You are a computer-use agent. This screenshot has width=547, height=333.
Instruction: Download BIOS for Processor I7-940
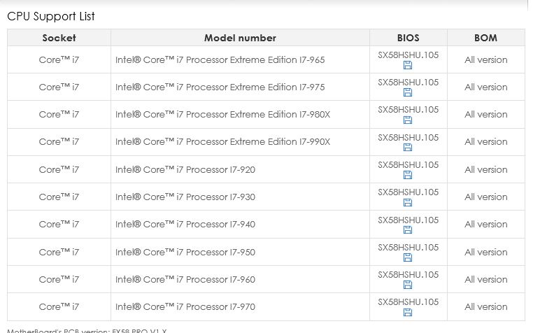(x=408, y=230)
